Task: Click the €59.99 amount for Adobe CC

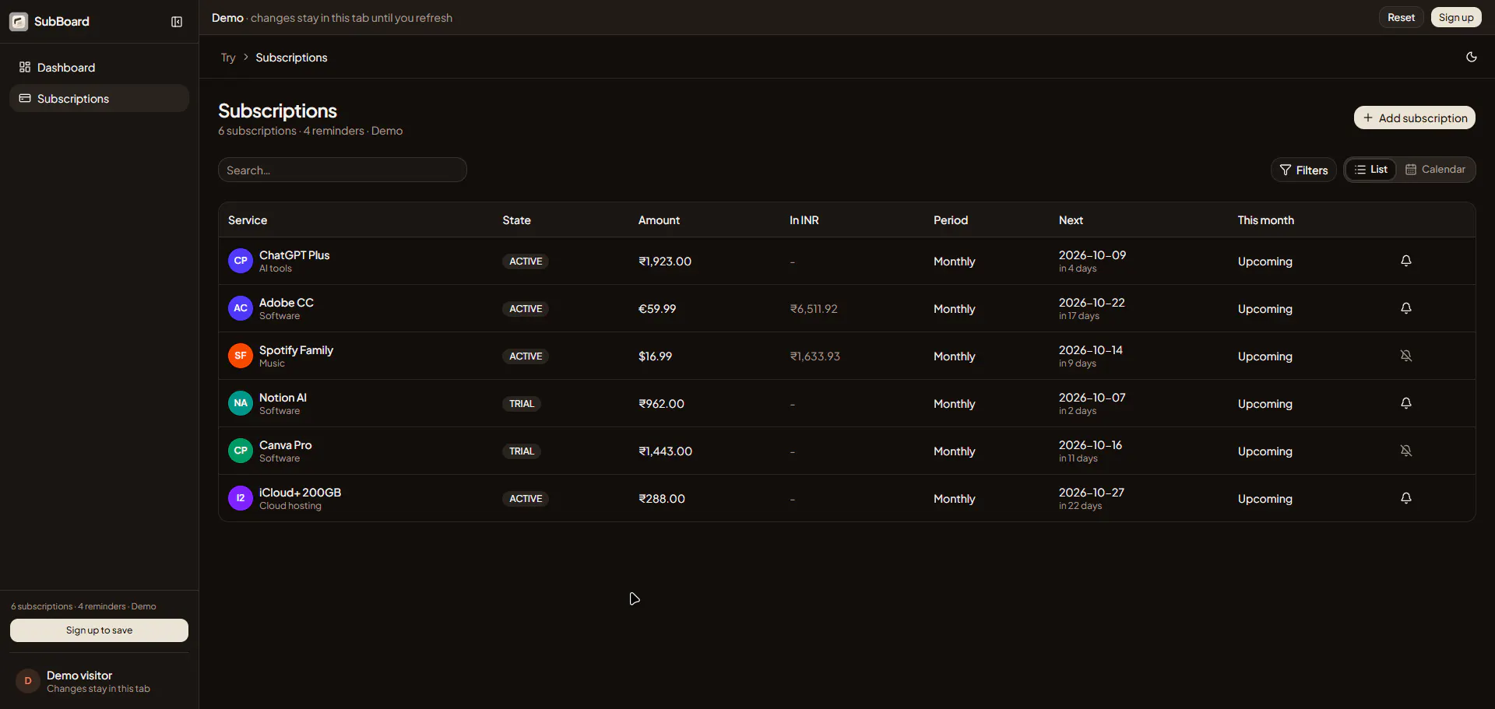Action: 657,309
